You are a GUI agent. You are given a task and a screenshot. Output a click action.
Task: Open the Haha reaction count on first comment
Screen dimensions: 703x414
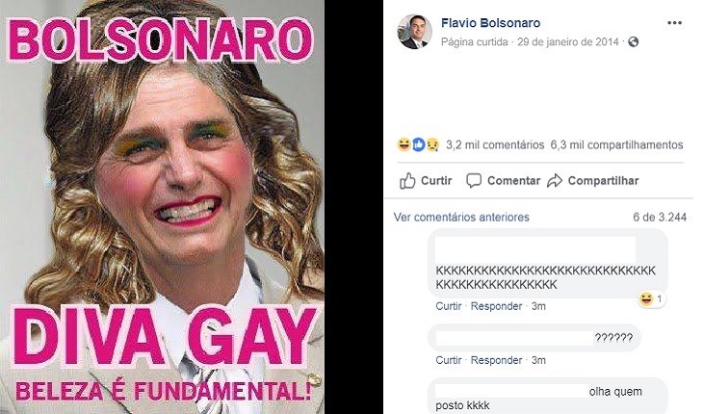[x=652, y=298]
